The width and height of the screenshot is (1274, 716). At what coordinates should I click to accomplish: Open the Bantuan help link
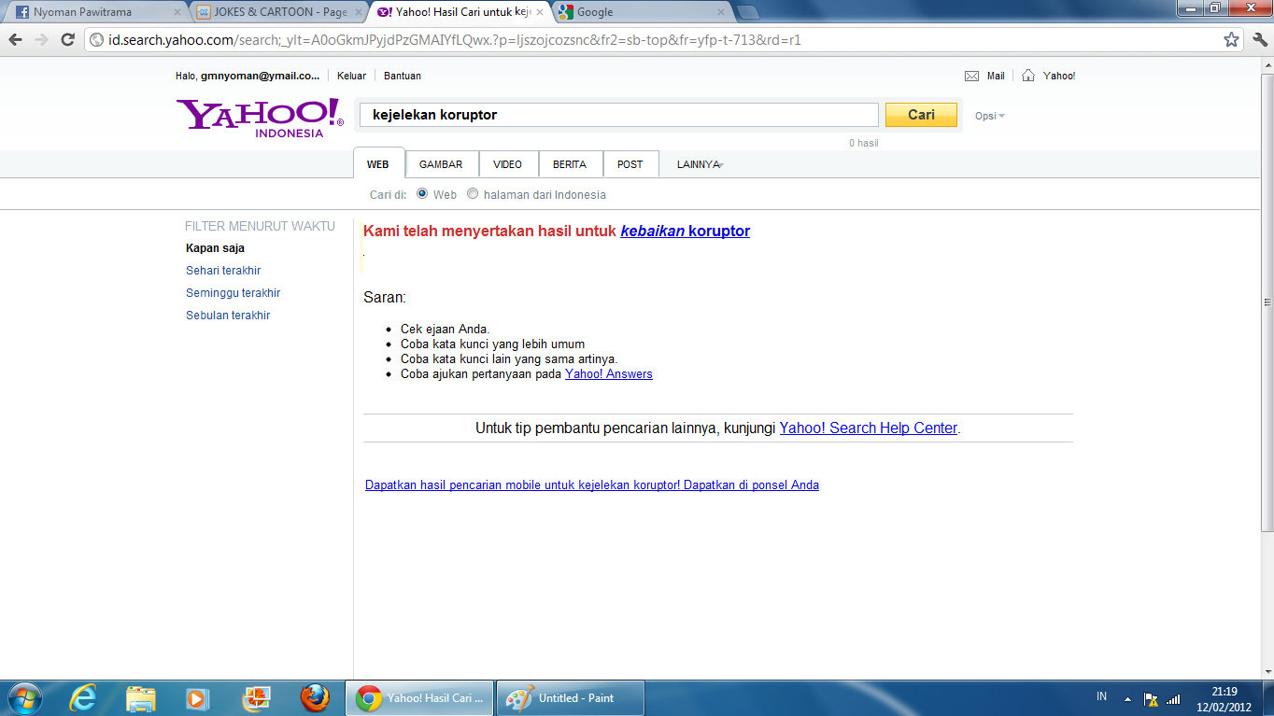(x=403, y=76)
